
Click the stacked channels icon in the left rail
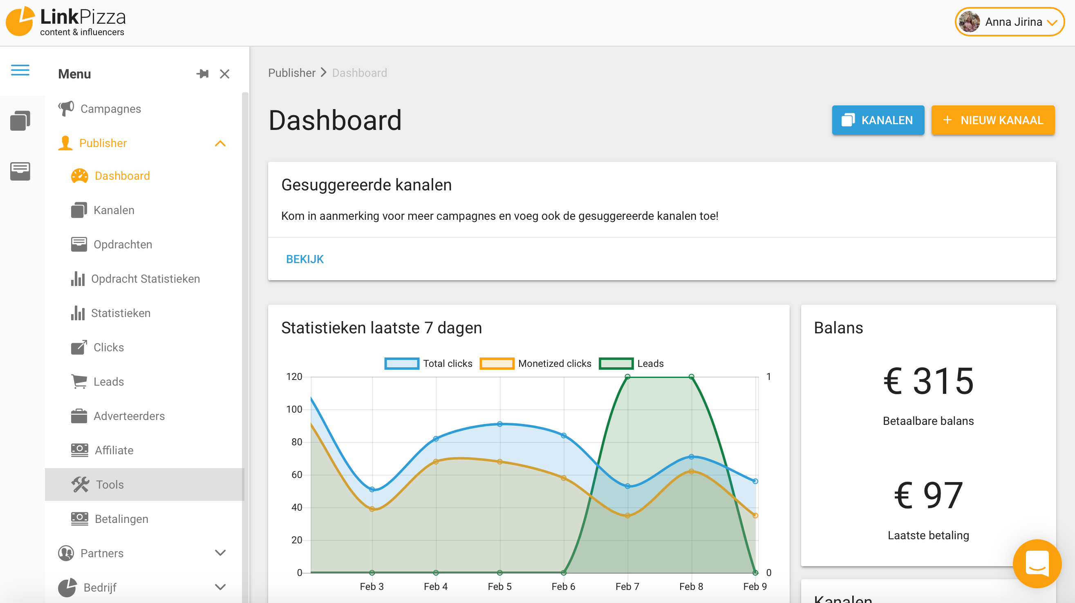pos(20,121)
